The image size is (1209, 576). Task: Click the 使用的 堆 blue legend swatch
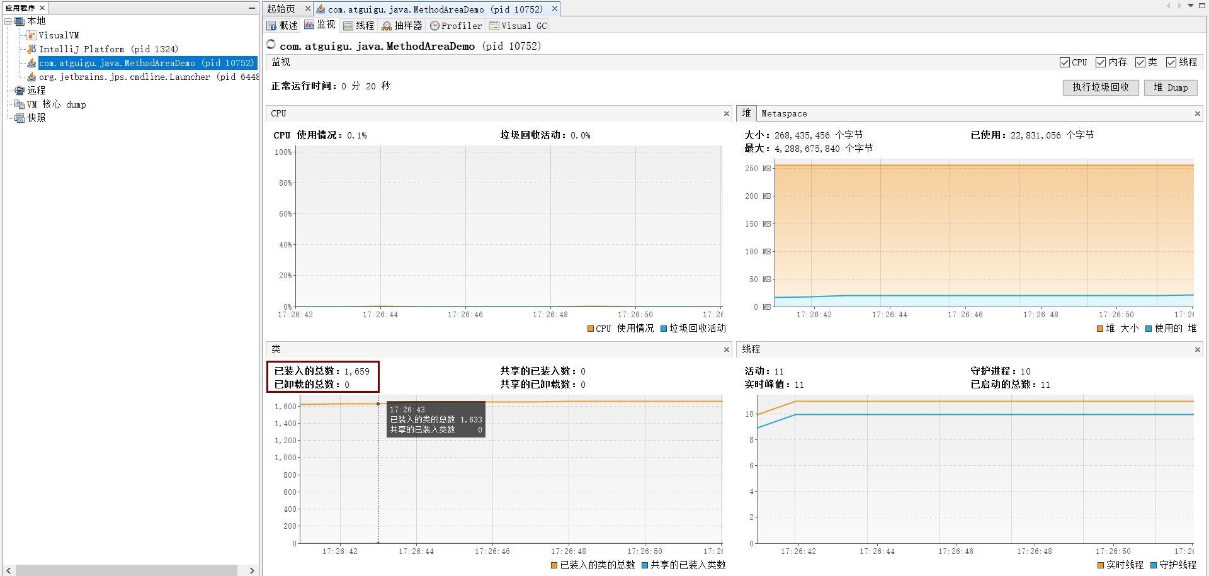click(1149, 329)
